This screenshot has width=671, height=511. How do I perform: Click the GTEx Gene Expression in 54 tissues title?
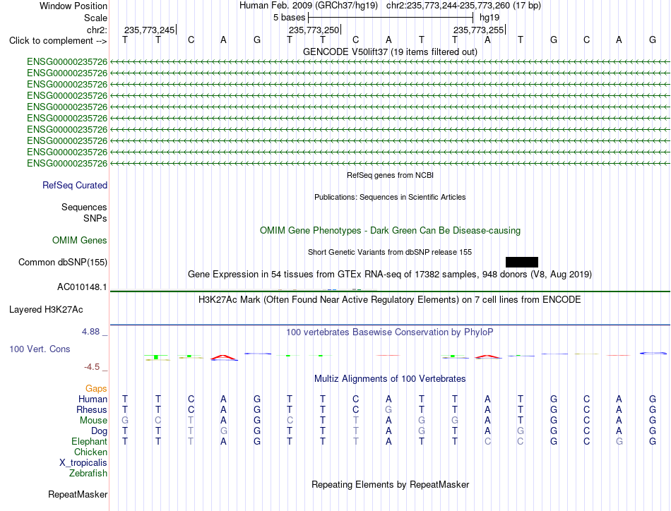tap(390, 274)
